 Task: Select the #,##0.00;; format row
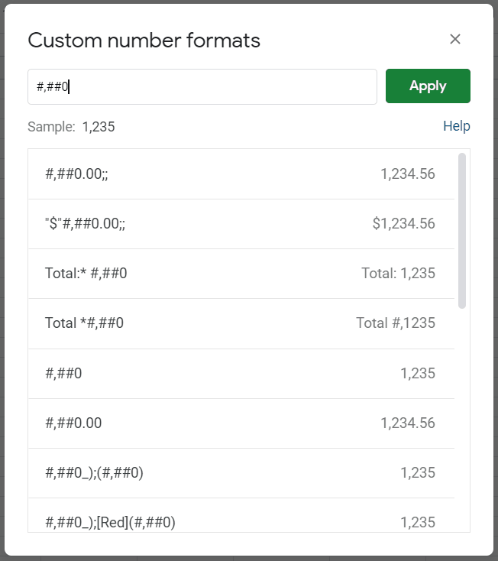pos(241,174)
